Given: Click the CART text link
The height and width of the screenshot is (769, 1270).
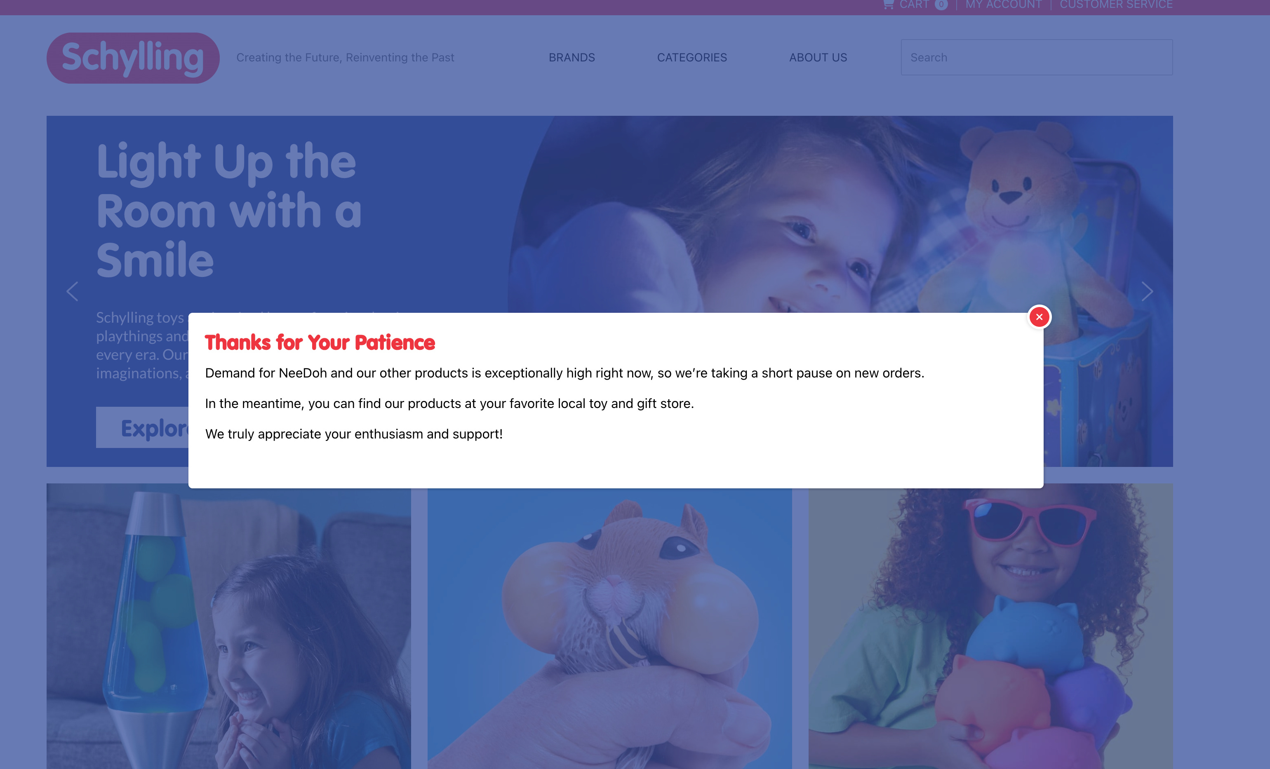Looking at the screenshot, I should (914, 5).
